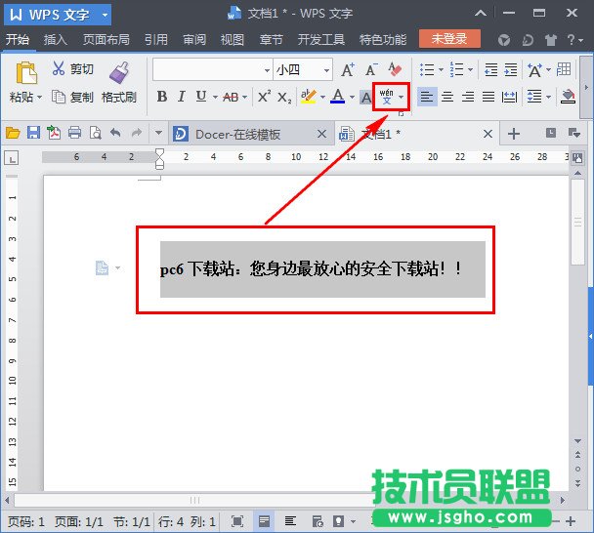This screenshot has width=594, height=533.
Task: Open the 视图 (View) tab
Action: coord(233,39)
